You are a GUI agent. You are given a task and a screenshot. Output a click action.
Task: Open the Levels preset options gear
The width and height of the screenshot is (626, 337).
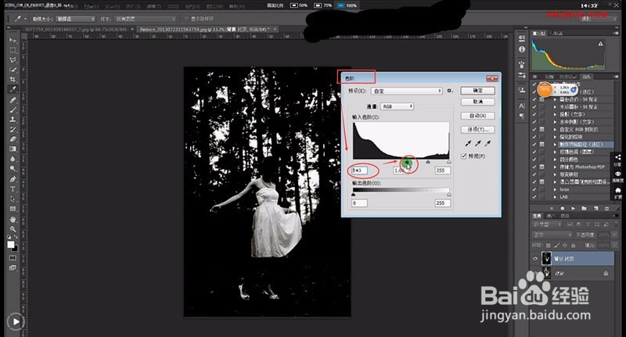449,91
